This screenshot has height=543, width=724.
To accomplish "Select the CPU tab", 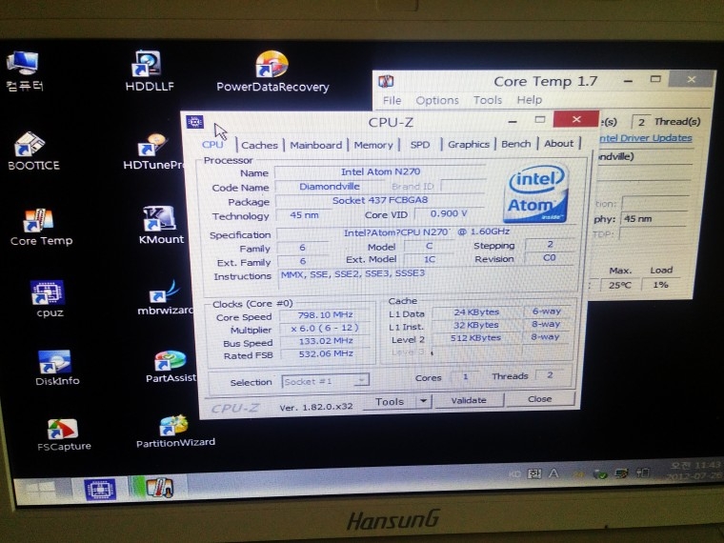I will [212, 145].
